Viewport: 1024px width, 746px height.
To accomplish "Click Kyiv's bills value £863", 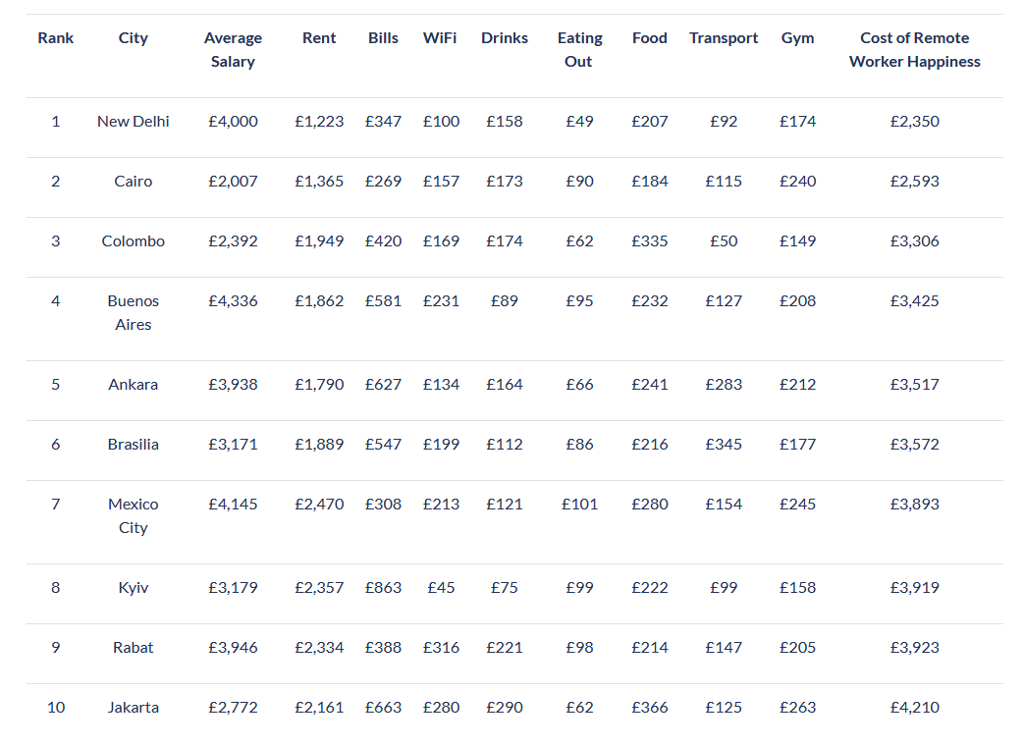I will (383, 588).
